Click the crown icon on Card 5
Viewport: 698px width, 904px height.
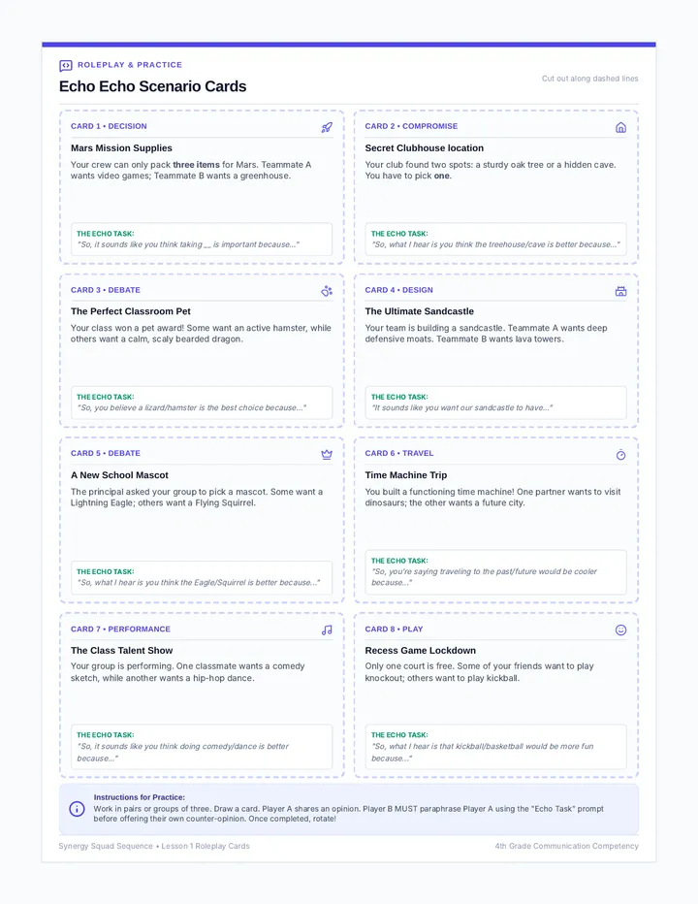(327, 454)
